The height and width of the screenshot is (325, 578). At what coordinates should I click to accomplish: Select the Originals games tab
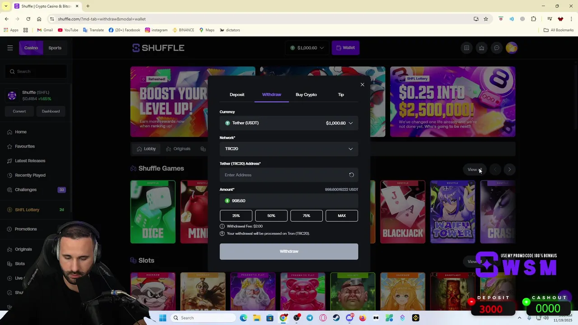178,149
